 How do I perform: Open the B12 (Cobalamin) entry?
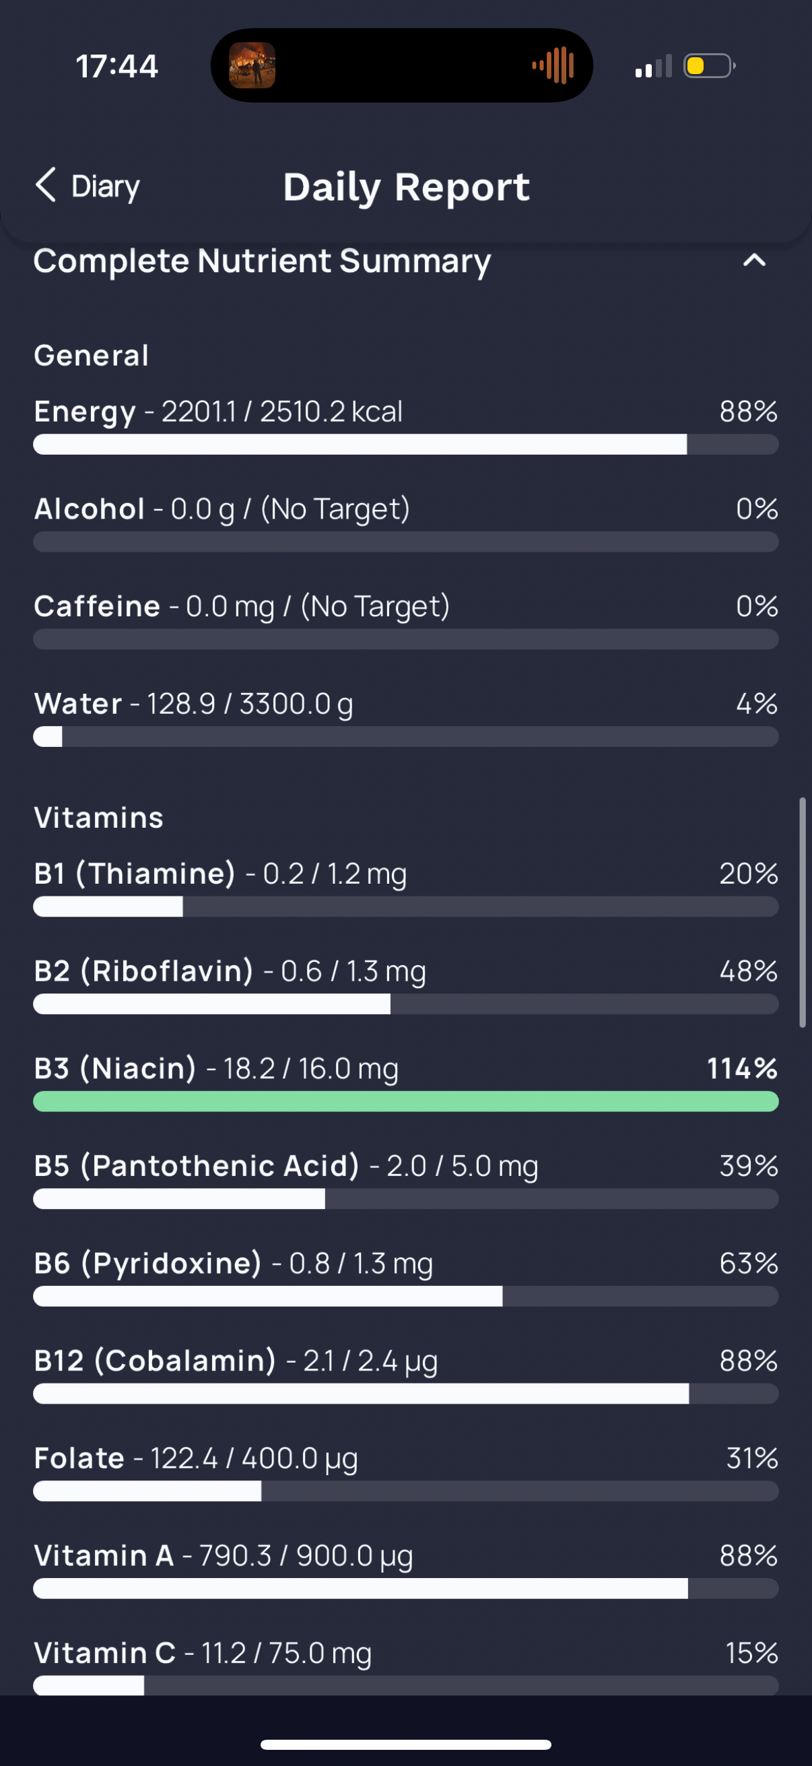pyautogui.click(x=405, y=1374)
